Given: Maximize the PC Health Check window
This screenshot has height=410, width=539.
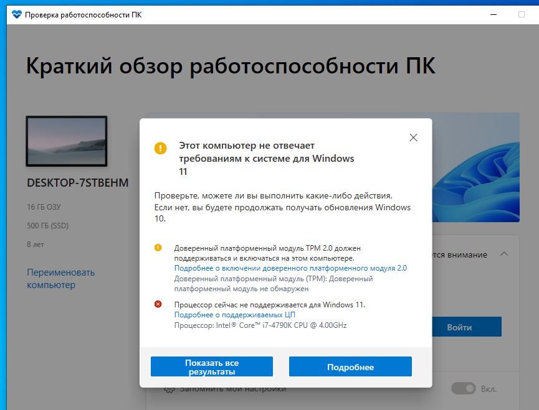Looking at the screenshot, I should 522,14.
